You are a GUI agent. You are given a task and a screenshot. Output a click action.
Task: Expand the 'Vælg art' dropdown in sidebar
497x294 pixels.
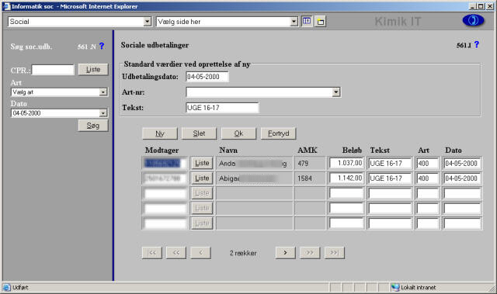[x=103, y=92]
